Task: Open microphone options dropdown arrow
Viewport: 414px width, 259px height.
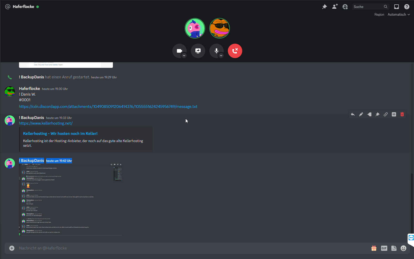Action: coord(221,55)
